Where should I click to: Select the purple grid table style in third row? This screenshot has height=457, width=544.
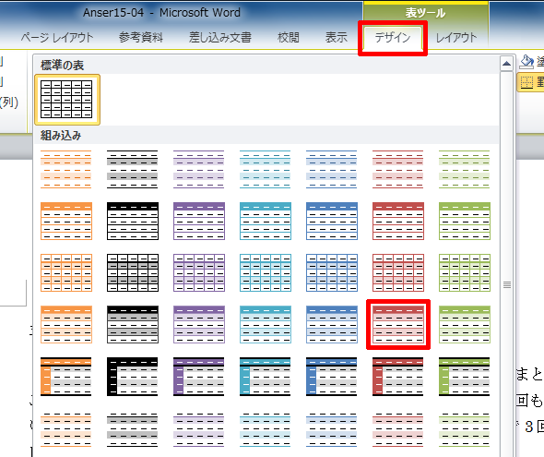tap(199, 272)
